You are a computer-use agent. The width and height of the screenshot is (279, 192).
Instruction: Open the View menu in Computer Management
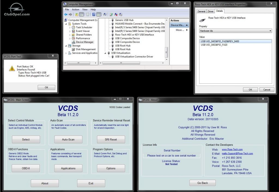(x=85, y=10)
